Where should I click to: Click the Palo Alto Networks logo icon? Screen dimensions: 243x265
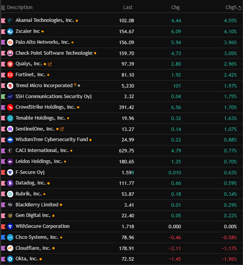[x=10, y=42]
